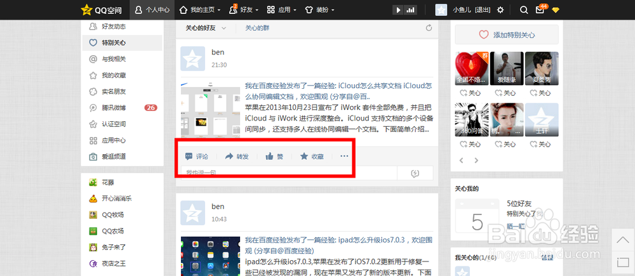This screenshot has width=635, height=276.
Task: Open the ipad升级ios7.0.3 article link
Action: tap(338, 245)
